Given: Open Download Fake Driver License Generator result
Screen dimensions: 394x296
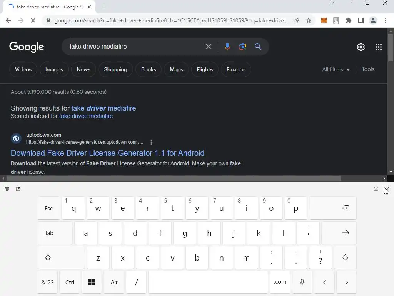Looking at the screenshot, I should (x=108, y=153).
